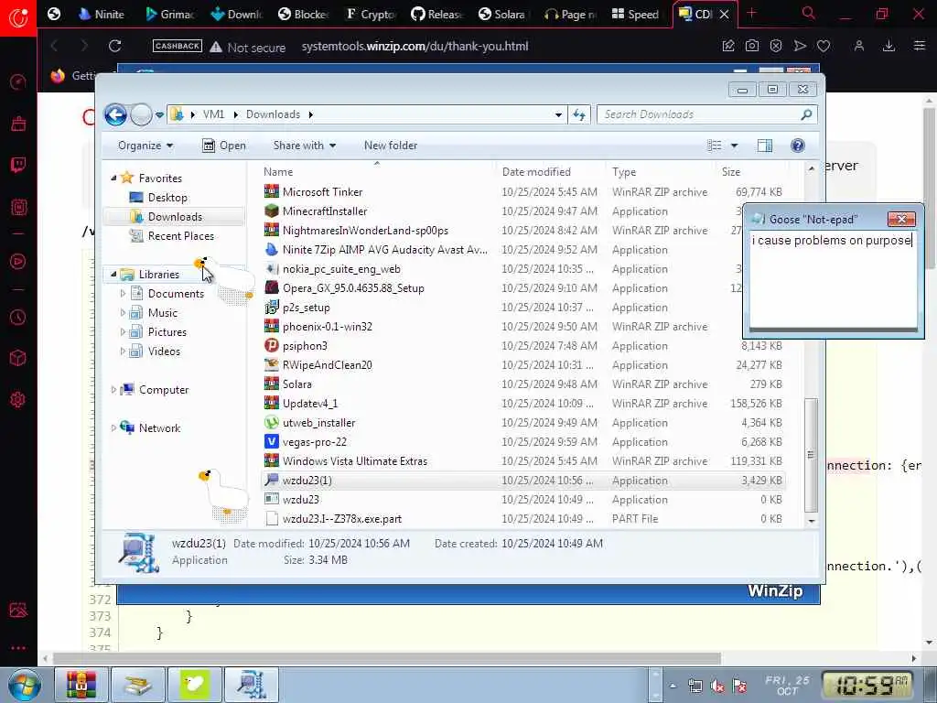This screenshot has width=937, height=703.
Task: Expand the Documents library node
Action: 123,294
